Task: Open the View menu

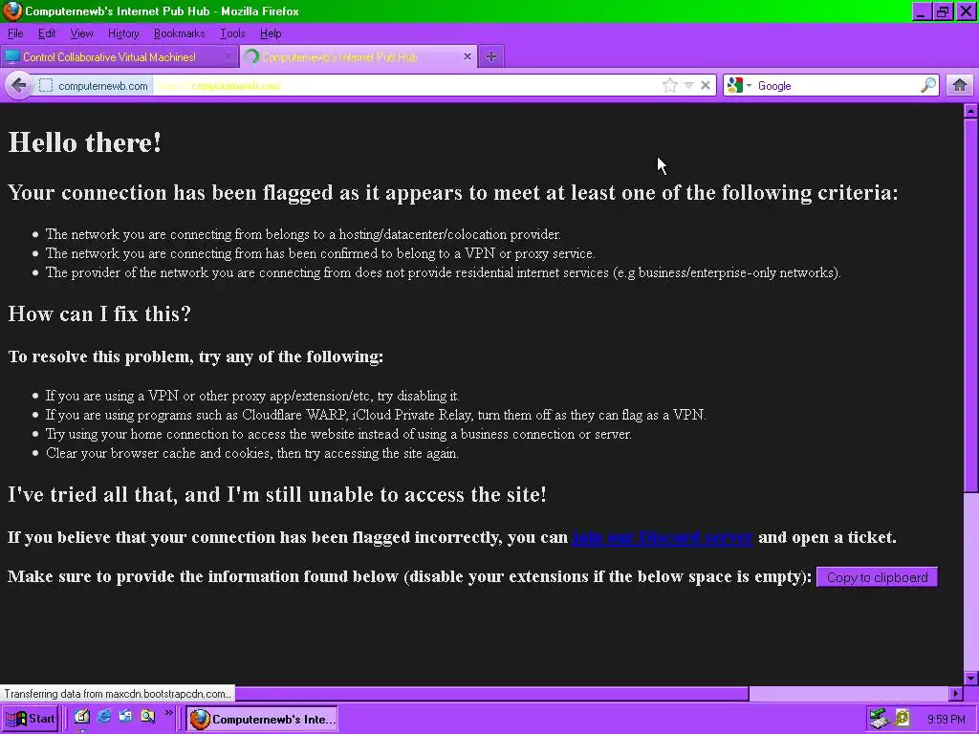Action: click(81, 33)
